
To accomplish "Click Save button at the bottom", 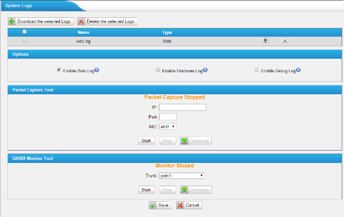I will click(x=160, y=205).
